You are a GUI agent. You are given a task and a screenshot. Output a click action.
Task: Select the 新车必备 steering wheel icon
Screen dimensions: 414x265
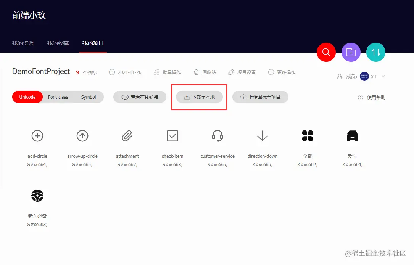(37, 196)
